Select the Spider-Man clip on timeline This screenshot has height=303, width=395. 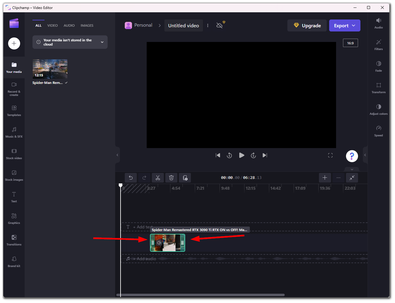point(167,243)
